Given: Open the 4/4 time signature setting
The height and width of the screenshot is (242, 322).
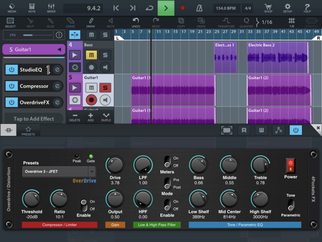Looking at the screenshot, I should [x=248, y=8].
